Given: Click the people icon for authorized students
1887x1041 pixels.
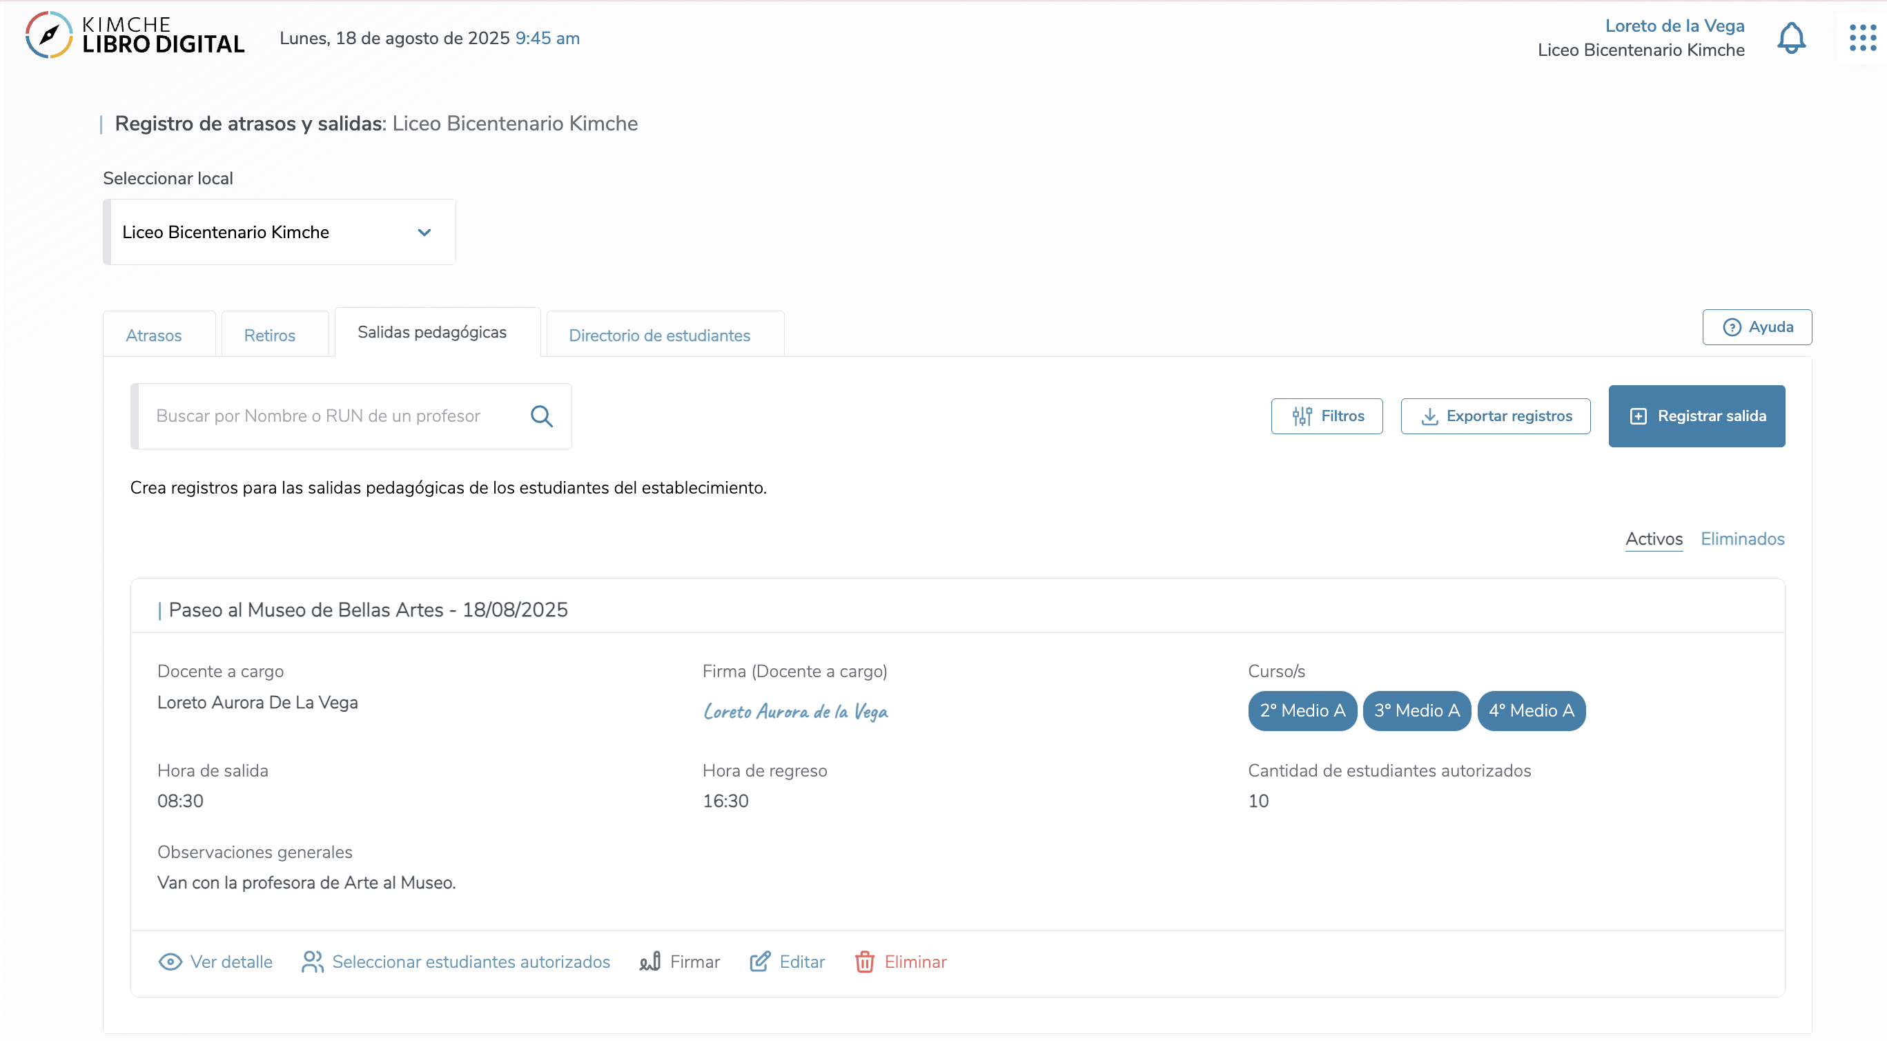Looking at the screenshot, I should click(x=312, y=962).
